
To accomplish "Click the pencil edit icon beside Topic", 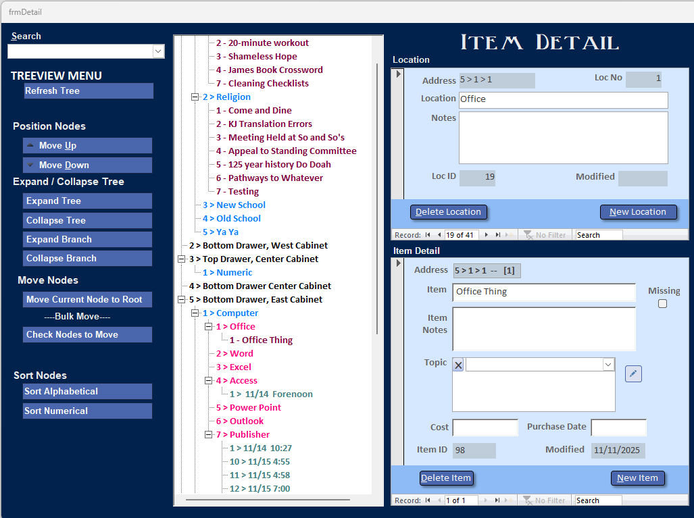I will click(x=633, y=373).
